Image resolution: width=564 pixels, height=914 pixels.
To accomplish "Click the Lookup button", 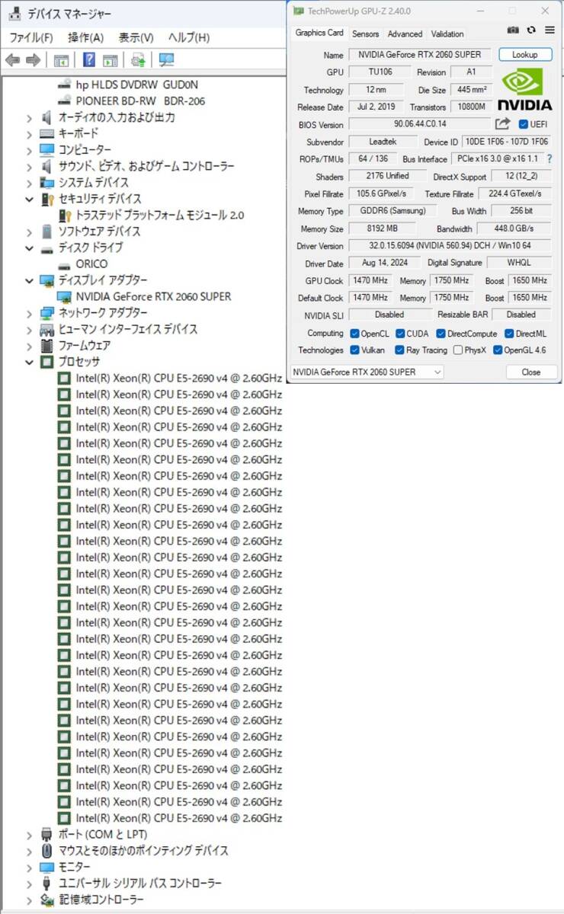I will 525,55.
